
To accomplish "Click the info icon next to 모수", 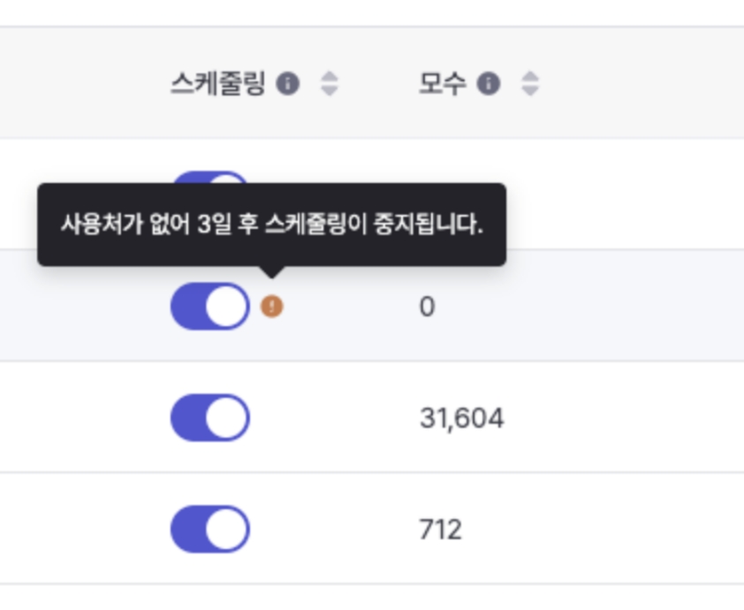I will (x=488, y=84).
